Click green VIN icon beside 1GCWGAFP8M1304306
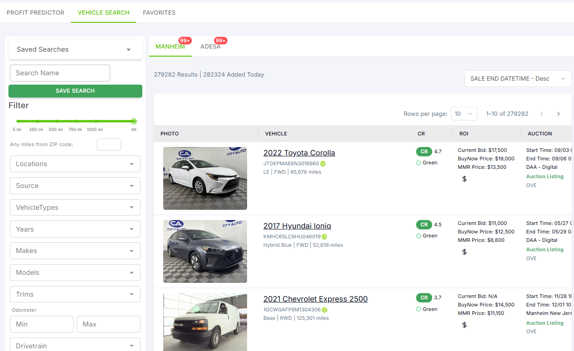The width and height of the screenshot is (574, 351). pos(324,310)
